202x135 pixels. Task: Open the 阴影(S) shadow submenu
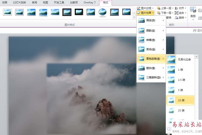(151, 31)
